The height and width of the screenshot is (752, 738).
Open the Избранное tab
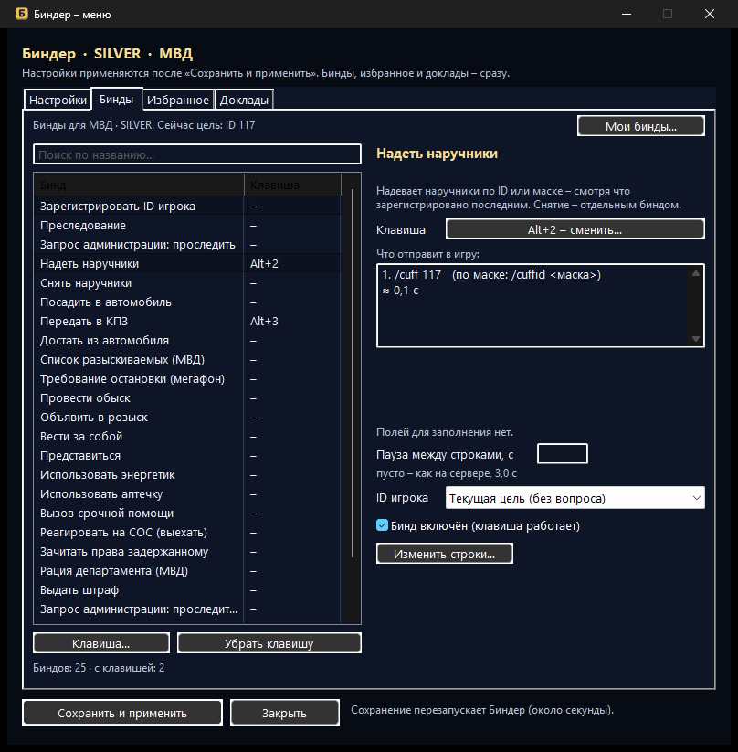(178, 100)
